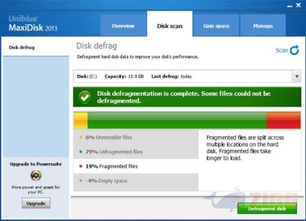
Task: Click the orange Unmovable files legend marker
Action: tap(81, 137)
